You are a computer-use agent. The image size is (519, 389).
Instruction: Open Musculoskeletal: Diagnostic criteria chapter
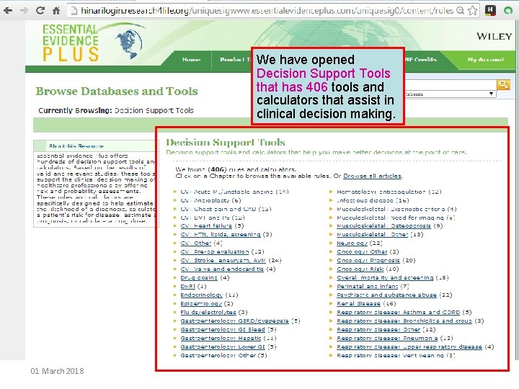391,209
